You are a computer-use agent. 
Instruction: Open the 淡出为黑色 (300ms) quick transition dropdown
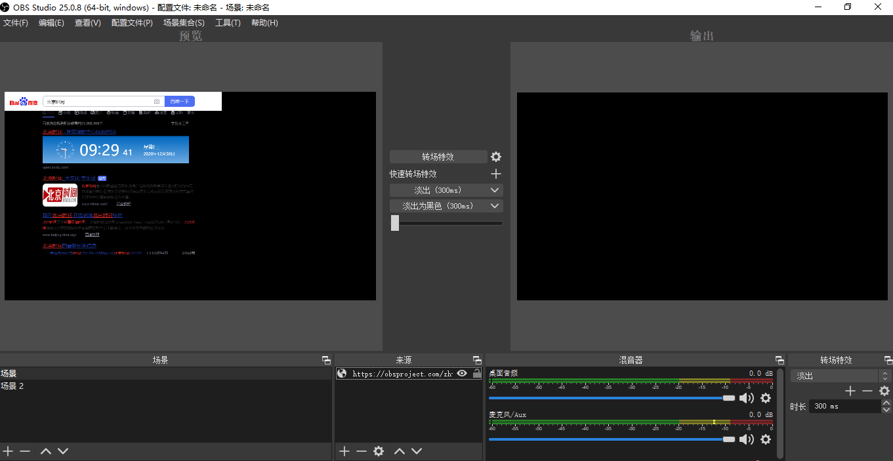tap(446, 206)
